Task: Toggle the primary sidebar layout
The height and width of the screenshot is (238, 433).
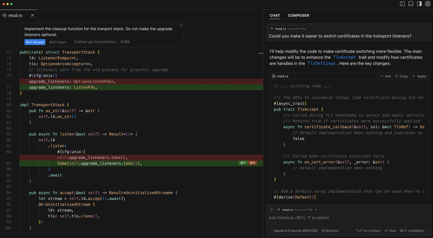Action: pyautogui.click(x=402, y=3)
